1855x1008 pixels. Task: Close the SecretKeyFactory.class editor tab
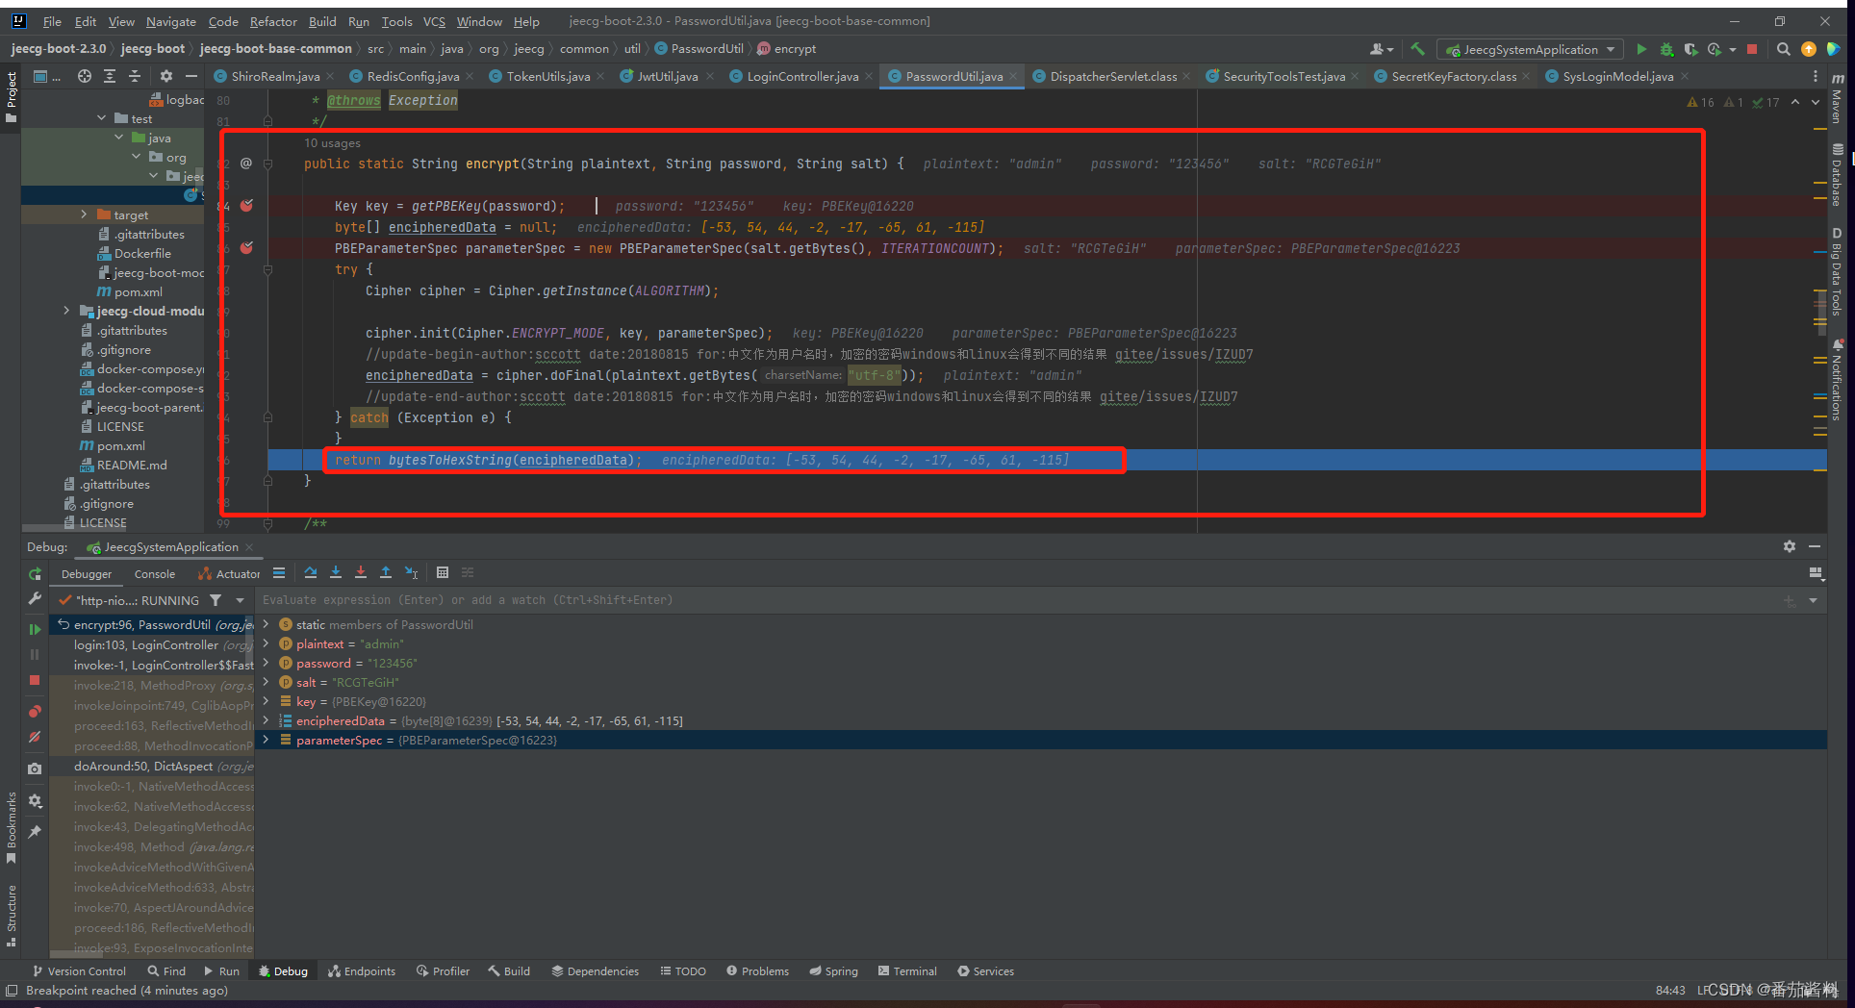pyautogui.click(x=1526, y=77)
